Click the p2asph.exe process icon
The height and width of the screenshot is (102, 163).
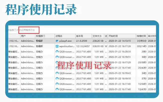(x=57, y=41)
